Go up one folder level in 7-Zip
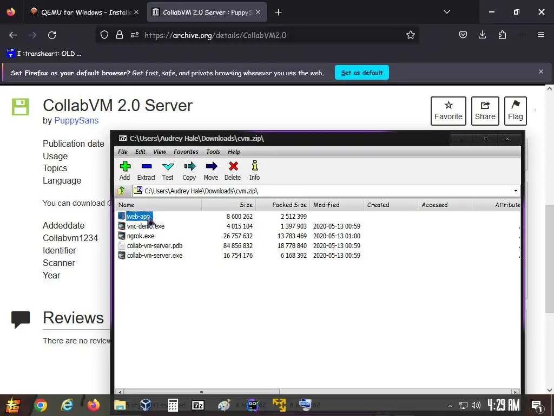The height and width of the screenshot is (416, 554). pyautogui.click(x=121, y=191)
